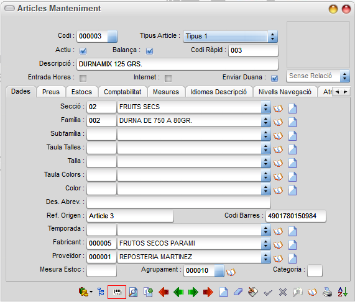Viewport: 355px width, 302px height.
Task: Expand the Família DURNA dropdown
Action: (x=266, y=121)
